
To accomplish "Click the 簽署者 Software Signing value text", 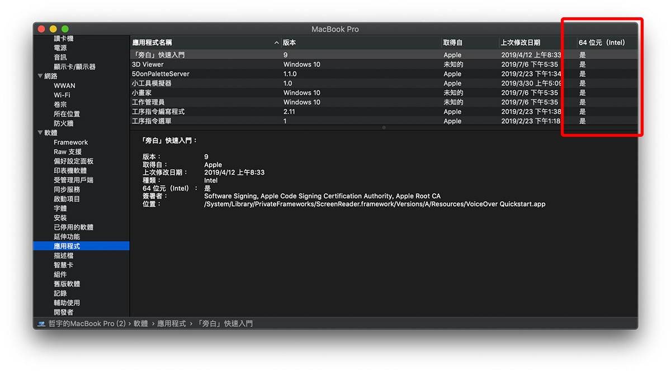I will pyautogui.click(x=322, y=197).
